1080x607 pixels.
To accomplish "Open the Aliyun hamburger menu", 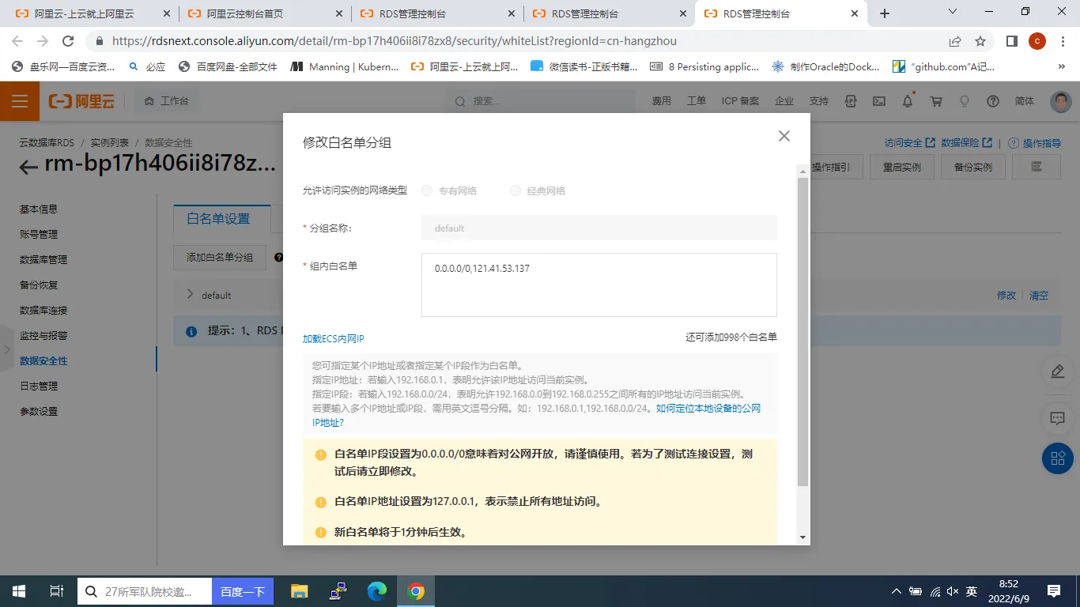I will (x=20, y=101).
